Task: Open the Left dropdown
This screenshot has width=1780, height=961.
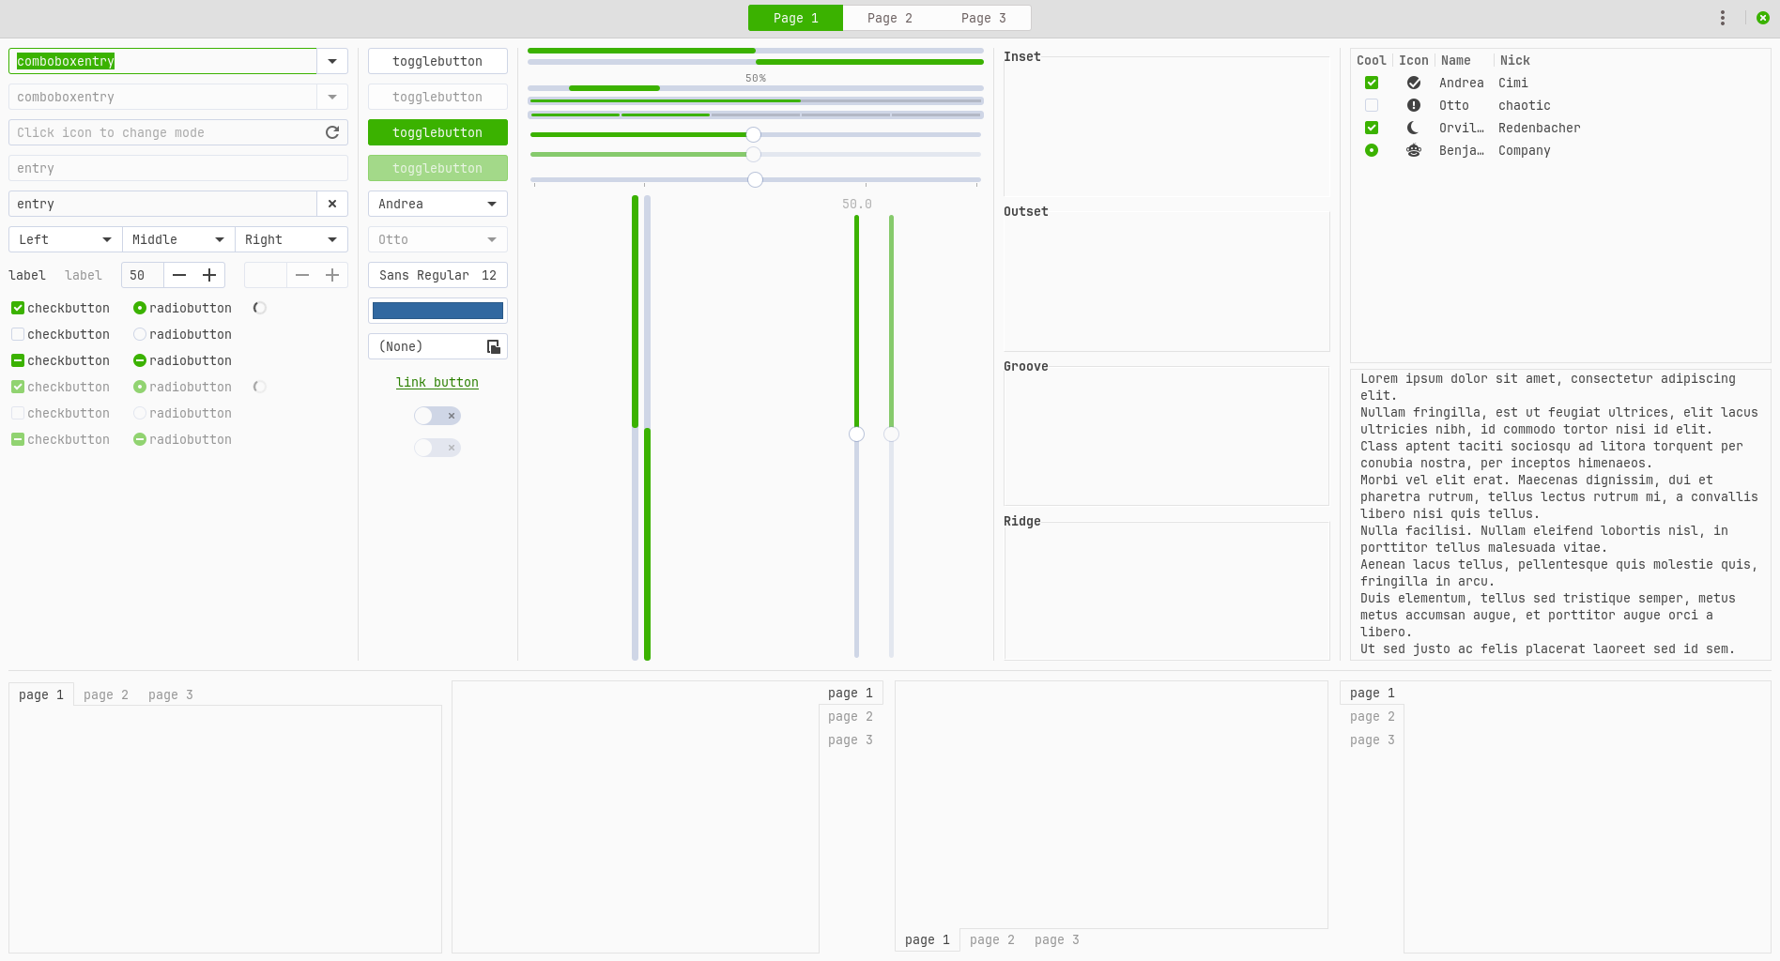Action: click(x=66, y=239)
